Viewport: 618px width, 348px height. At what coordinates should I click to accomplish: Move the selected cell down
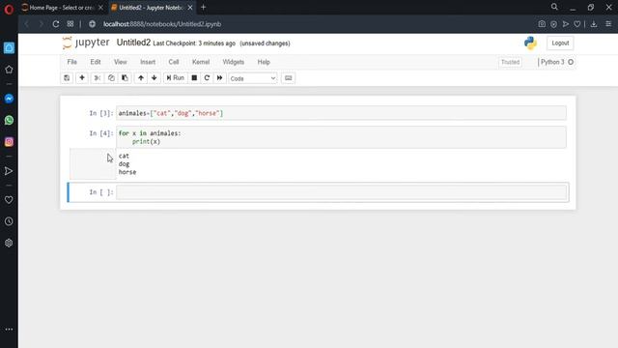click(x=154, y=78)
